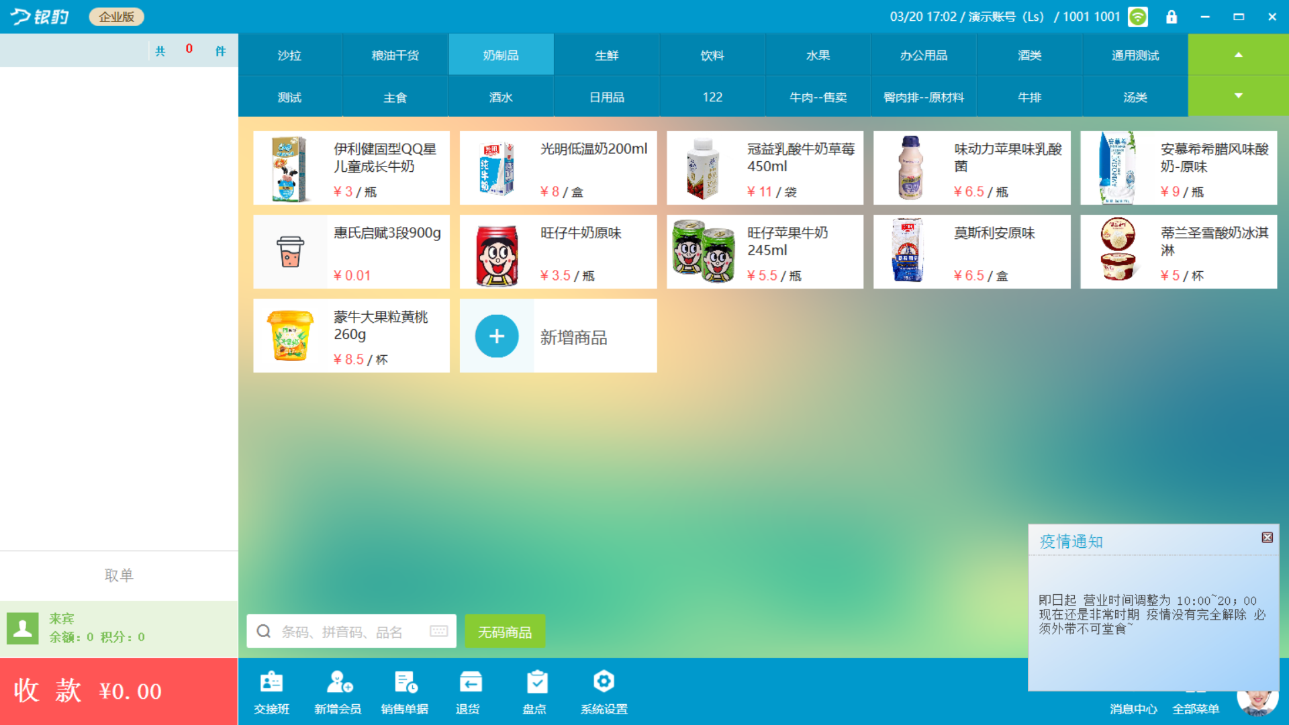This screenshot has height=725, width=1289.
Task: Click the blue plus 新增商品 icon
Action: [x=497, y=336]
